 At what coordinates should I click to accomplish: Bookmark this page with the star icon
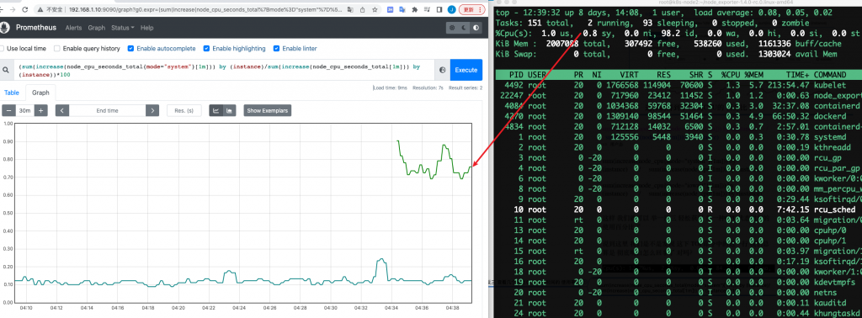point(375,9)
